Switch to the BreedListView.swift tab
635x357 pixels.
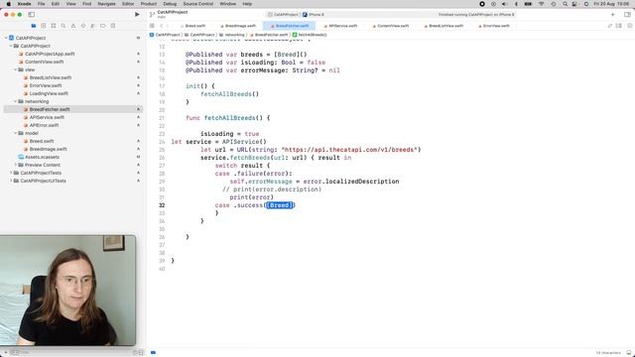(x=444, y=26)
